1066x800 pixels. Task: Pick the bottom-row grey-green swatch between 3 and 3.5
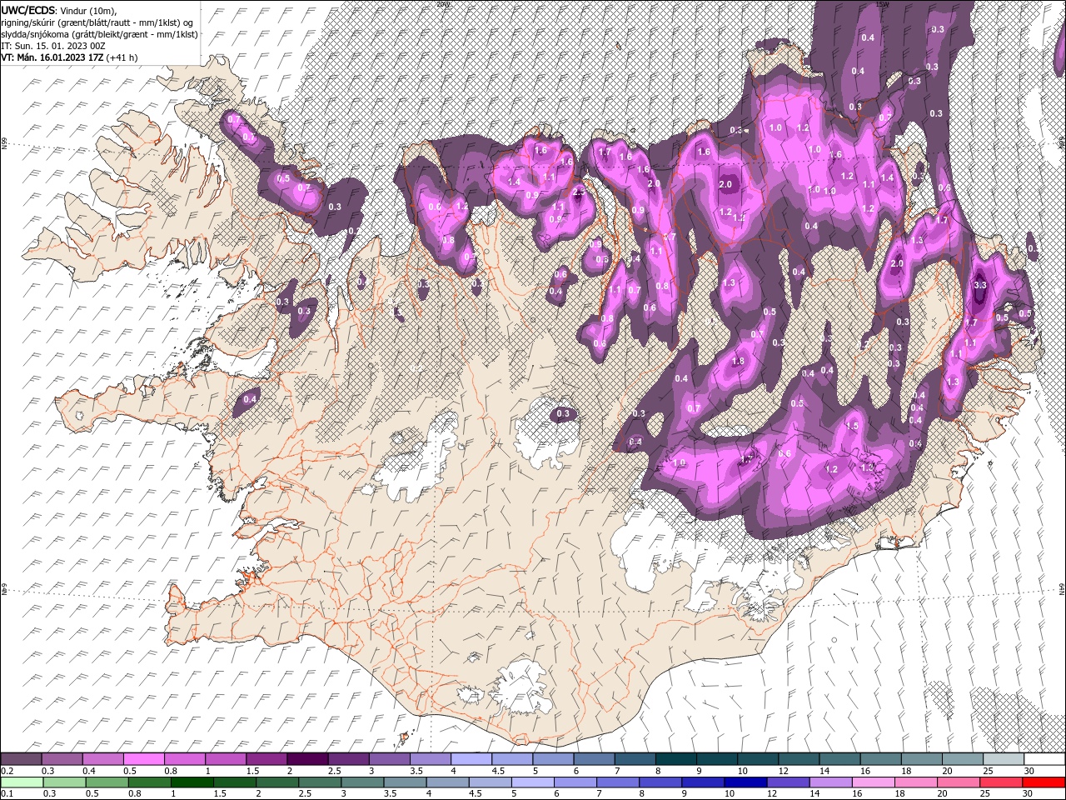(x=362, y=782)
